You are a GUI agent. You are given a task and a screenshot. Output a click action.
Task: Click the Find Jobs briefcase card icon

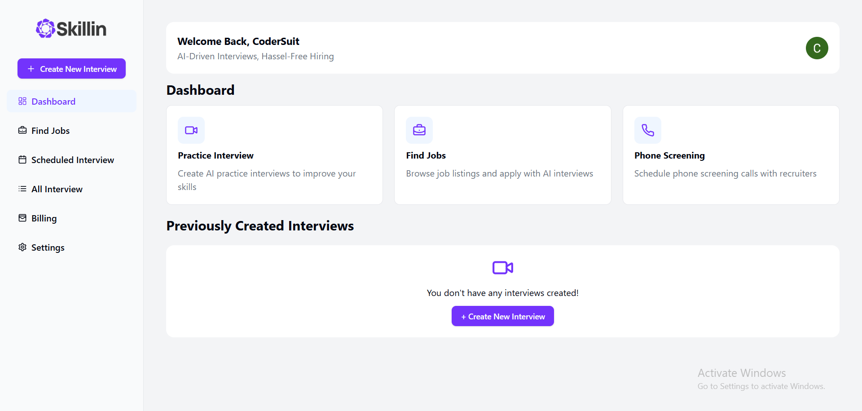click(419, 130)
